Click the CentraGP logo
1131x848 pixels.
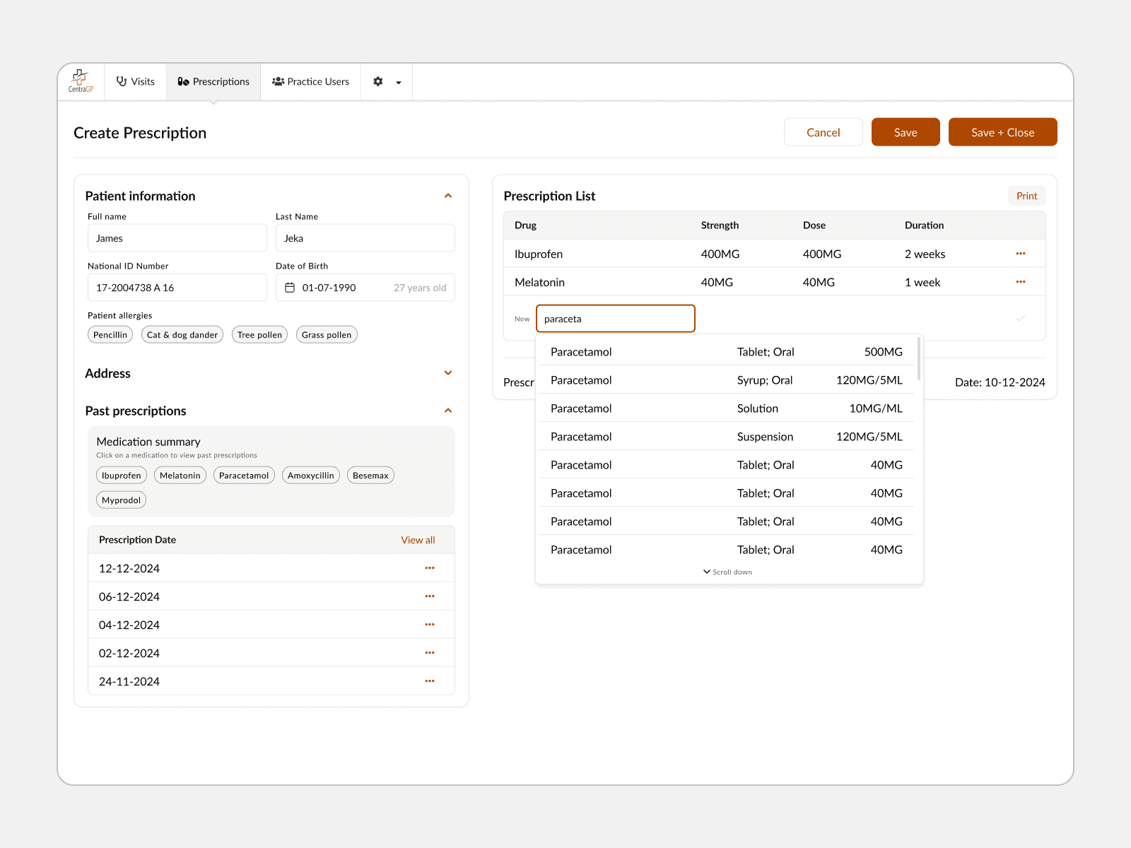pyautogui.click(x=81, y=81)
